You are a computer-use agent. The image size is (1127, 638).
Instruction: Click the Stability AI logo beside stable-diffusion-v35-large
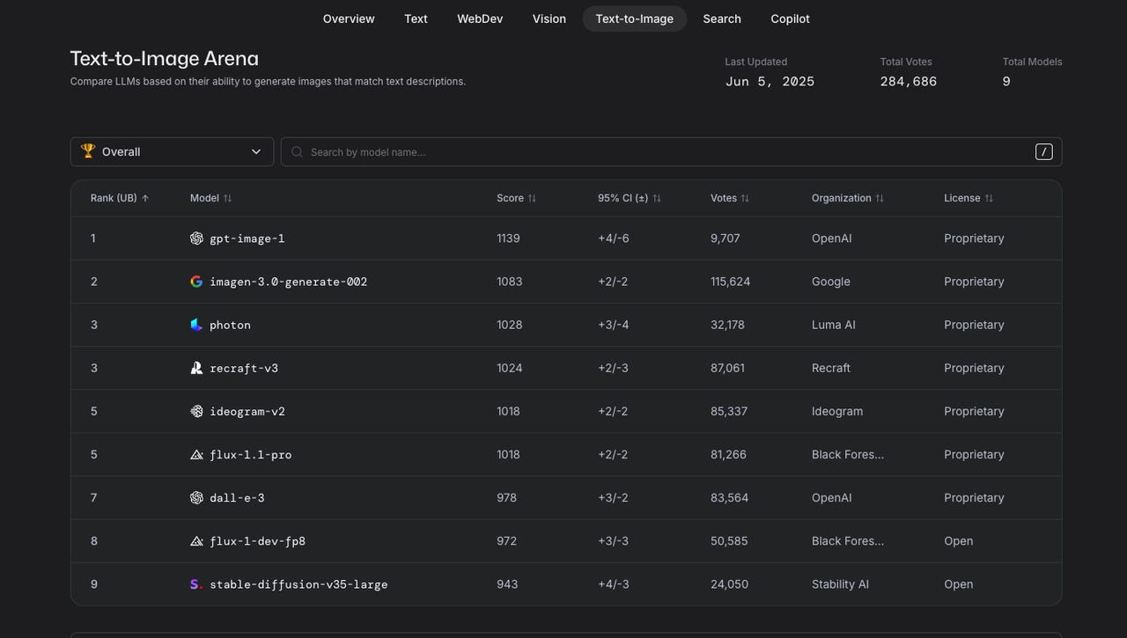point(196,584)
